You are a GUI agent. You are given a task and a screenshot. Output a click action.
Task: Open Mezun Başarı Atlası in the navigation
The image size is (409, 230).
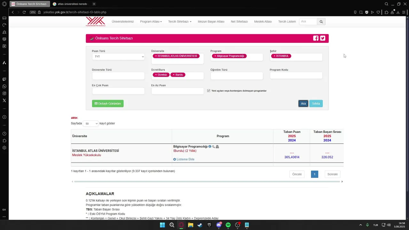click(211, 21)
